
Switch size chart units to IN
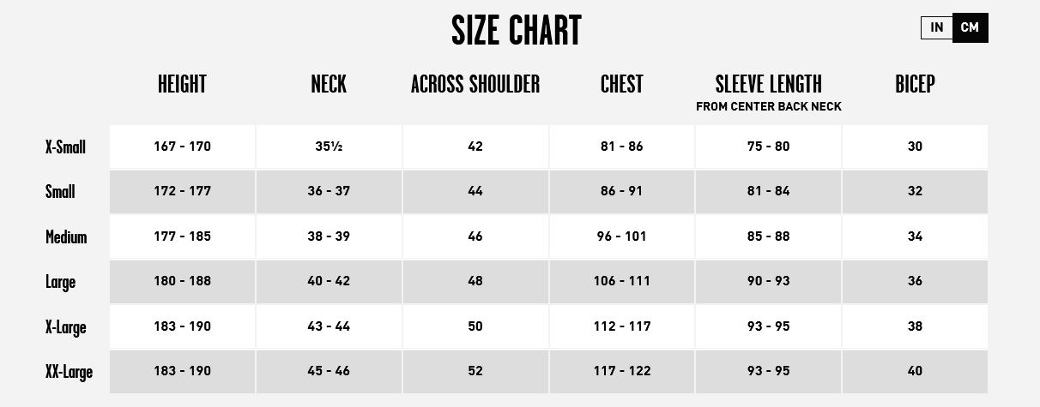tap(936, 27)
